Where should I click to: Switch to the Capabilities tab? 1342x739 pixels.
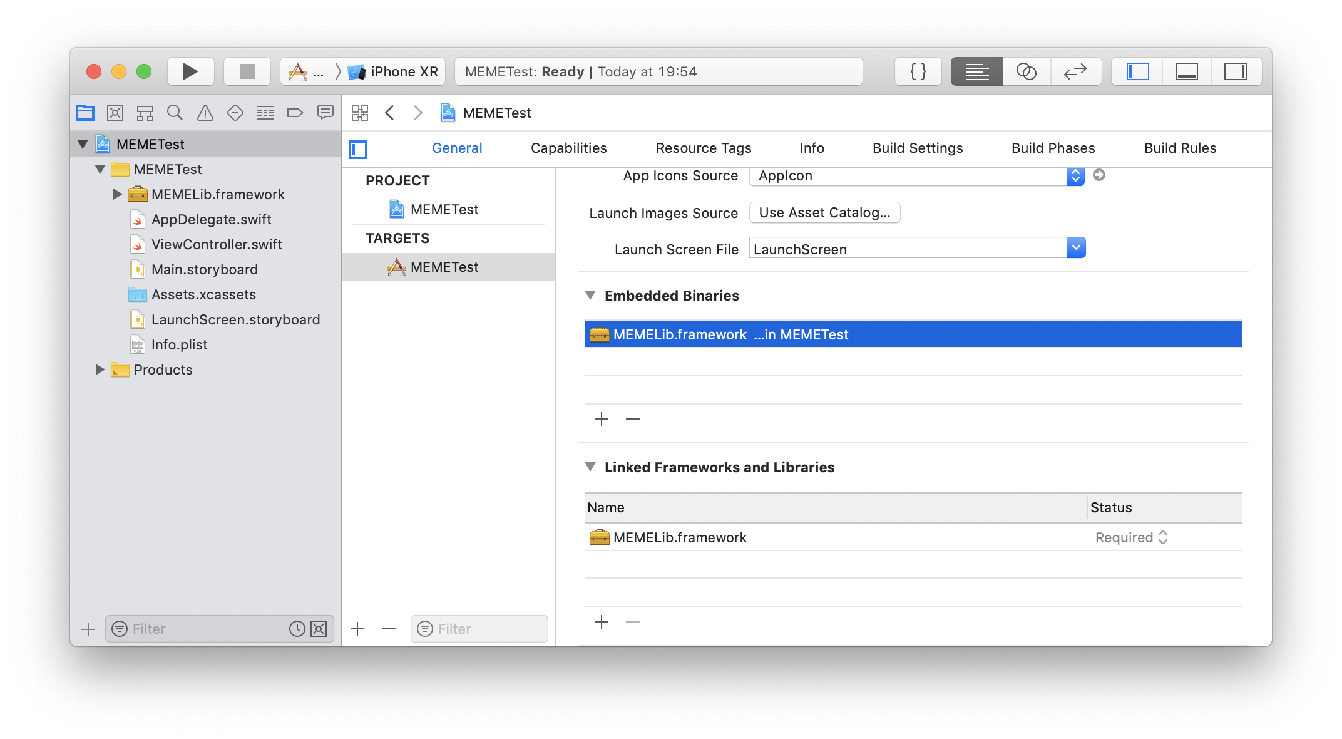point(568,148)
